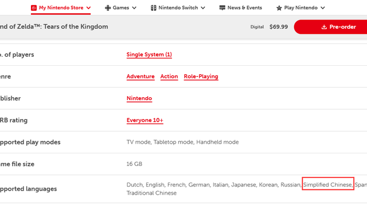This screenshot has height=206, width=367.
Task: Open the My Nintendo Store menu
Action: tap(61, 7)
